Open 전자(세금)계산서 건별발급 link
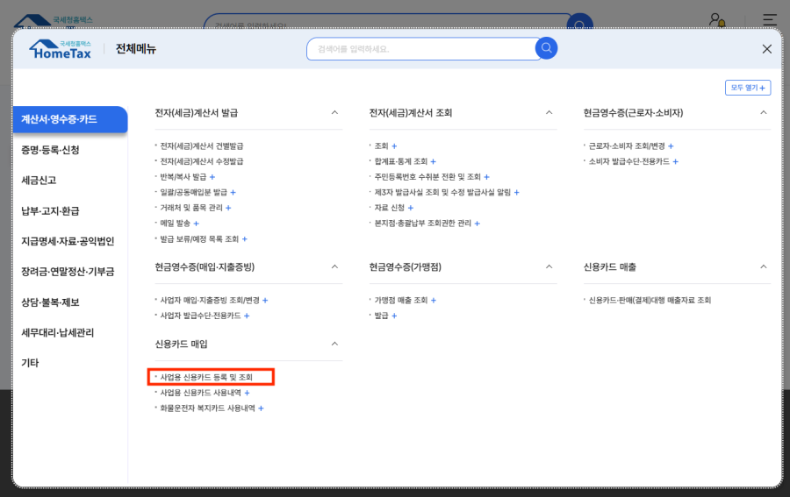The image size is (790, 497). [x=202, y=146]
